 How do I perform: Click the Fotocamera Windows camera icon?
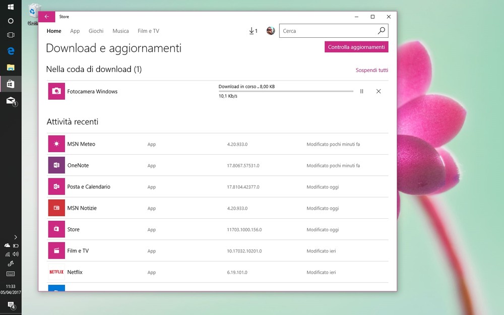(x=56, y=91)
